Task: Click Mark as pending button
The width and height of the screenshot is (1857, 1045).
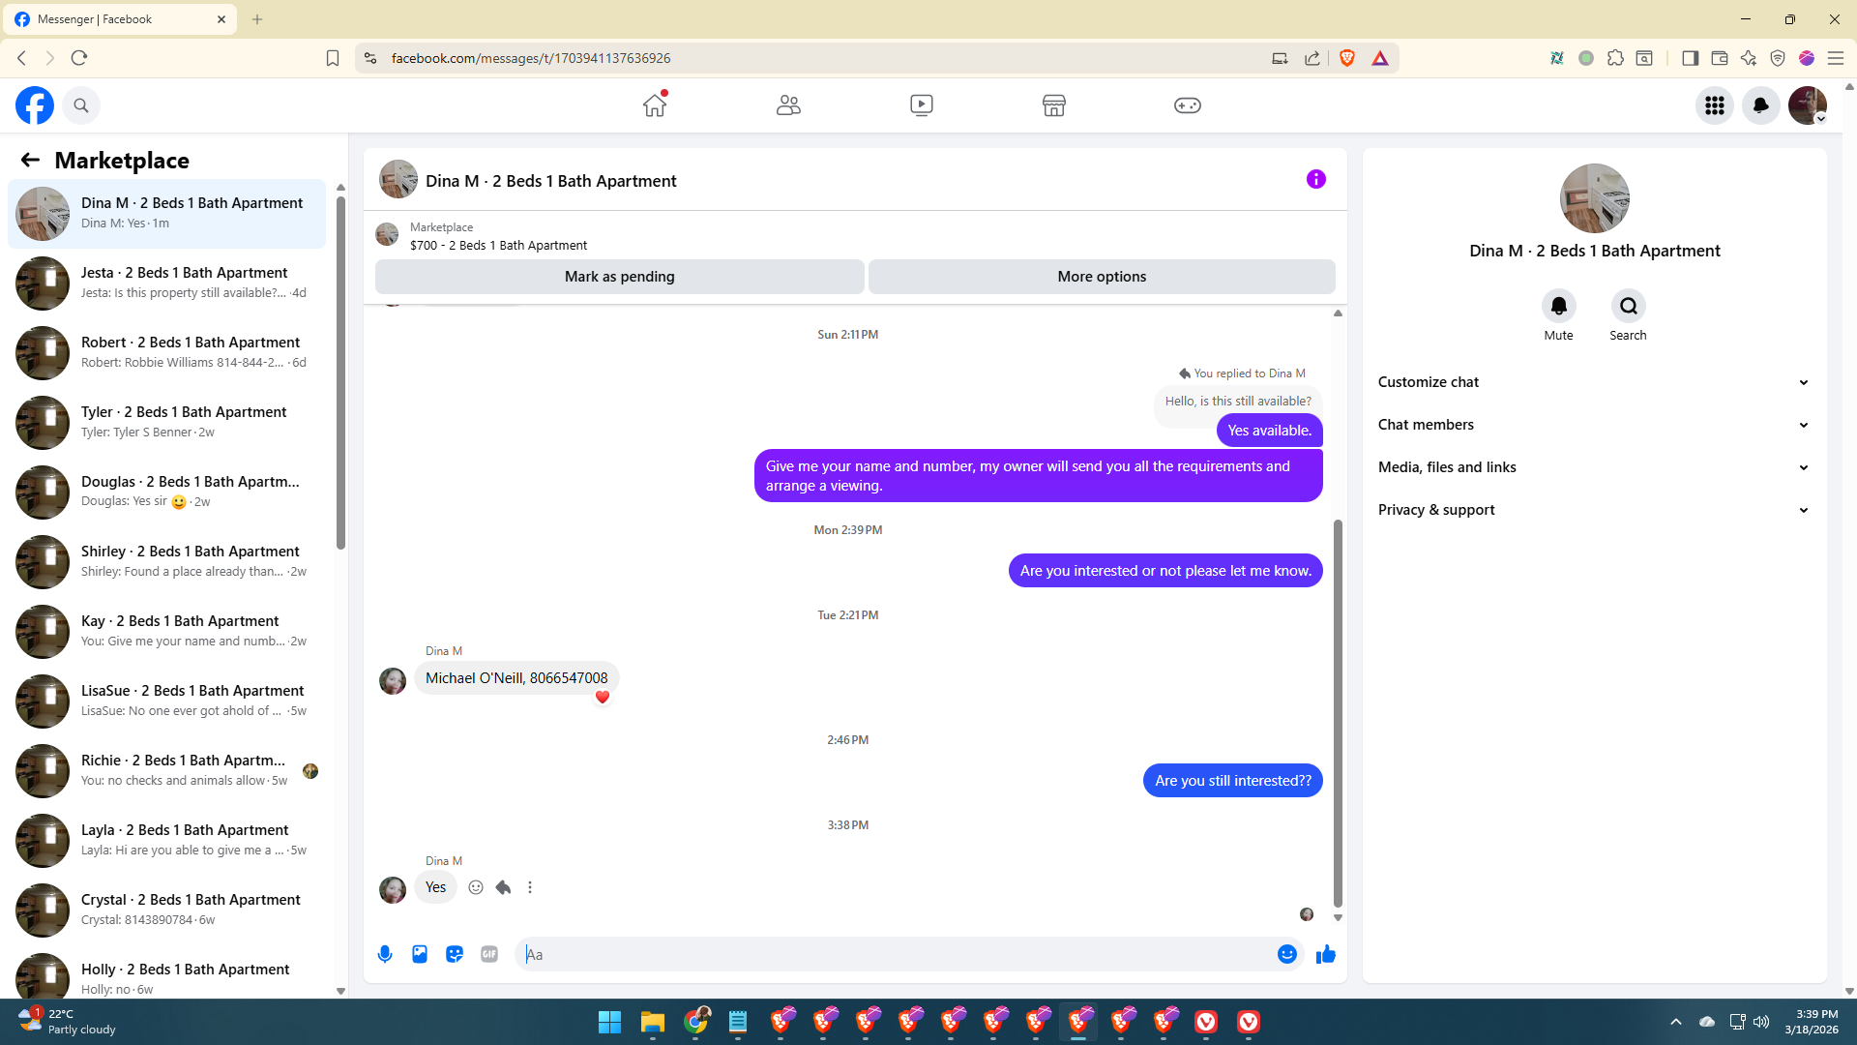Action: point(619,277)
